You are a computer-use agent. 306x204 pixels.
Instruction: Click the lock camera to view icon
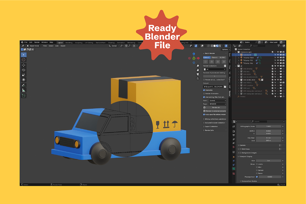coord(198,79)
